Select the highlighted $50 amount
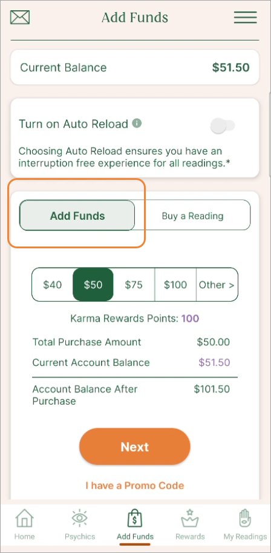 93,285
